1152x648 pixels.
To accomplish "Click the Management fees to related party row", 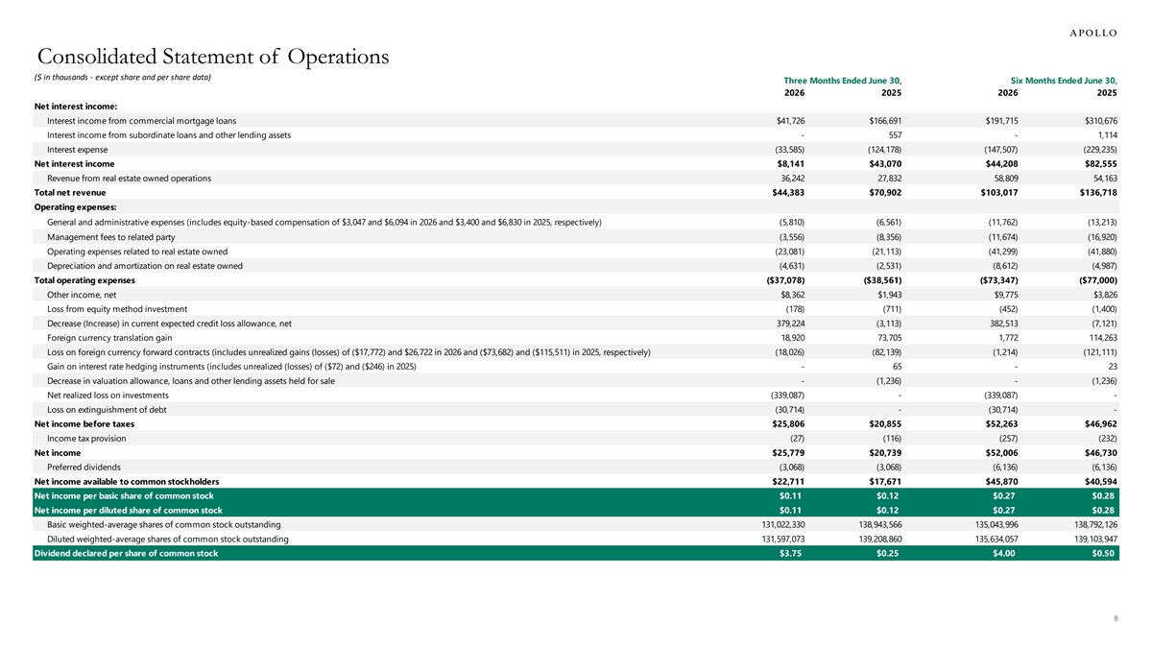I will click(576, 237).
